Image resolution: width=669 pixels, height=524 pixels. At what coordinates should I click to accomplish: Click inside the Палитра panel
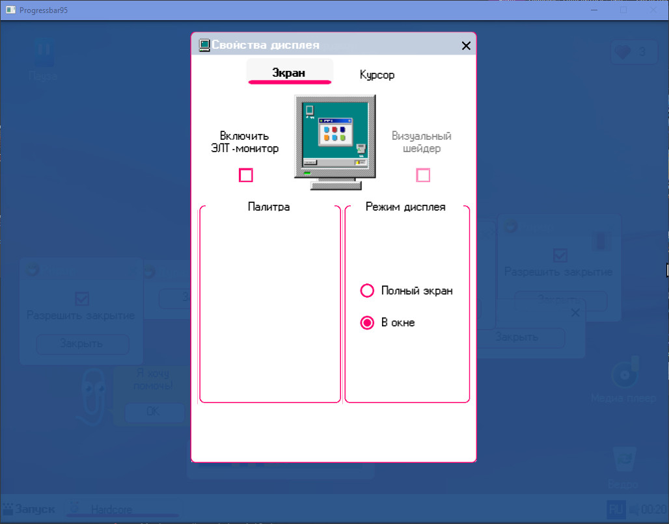coord(269,306)
